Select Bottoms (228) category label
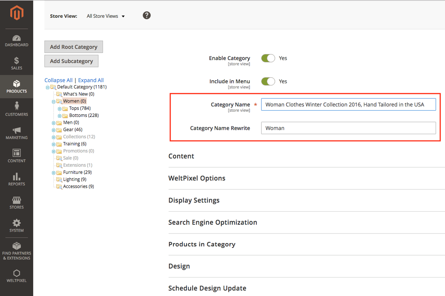 tap(84, 115)
